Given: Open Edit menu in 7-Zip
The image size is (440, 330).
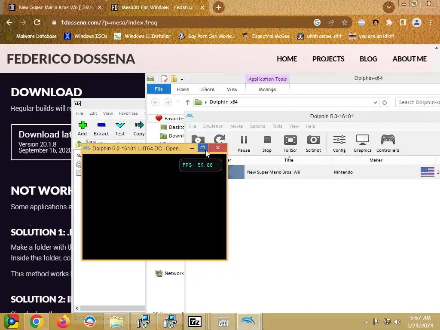Looking at the screenshot, I should point(93,113).
